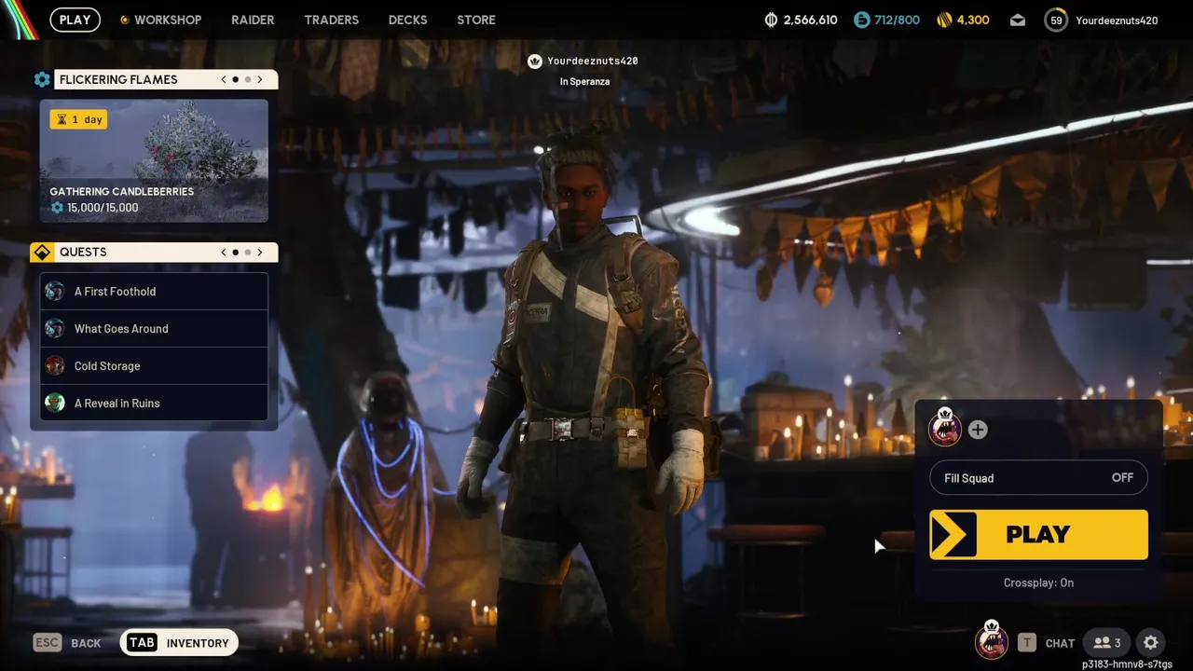
Task: Click the Flickering Flames gear icon
Action: point(42,79)
